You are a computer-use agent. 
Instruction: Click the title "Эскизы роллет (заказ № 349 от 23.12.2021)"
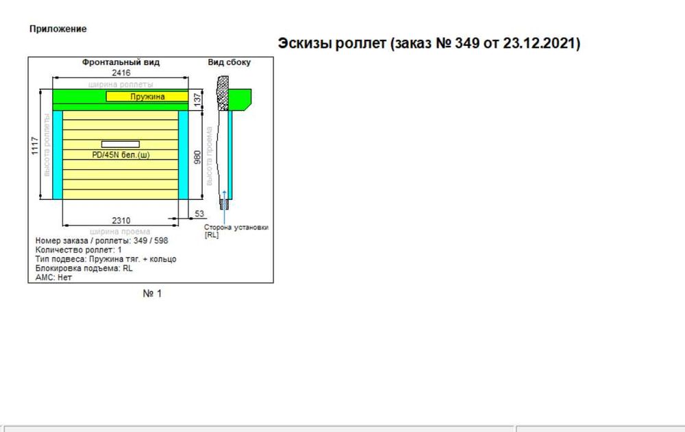point(429,43)
